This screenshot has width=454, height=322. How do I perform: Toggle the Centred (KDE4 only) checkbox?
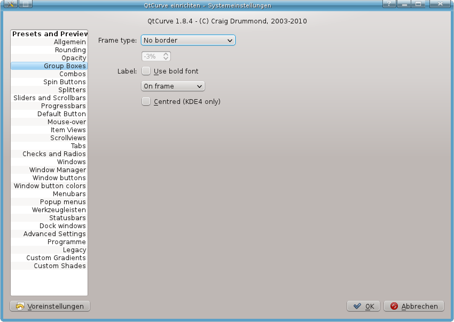pyautogui.click(x=146, y=101)
